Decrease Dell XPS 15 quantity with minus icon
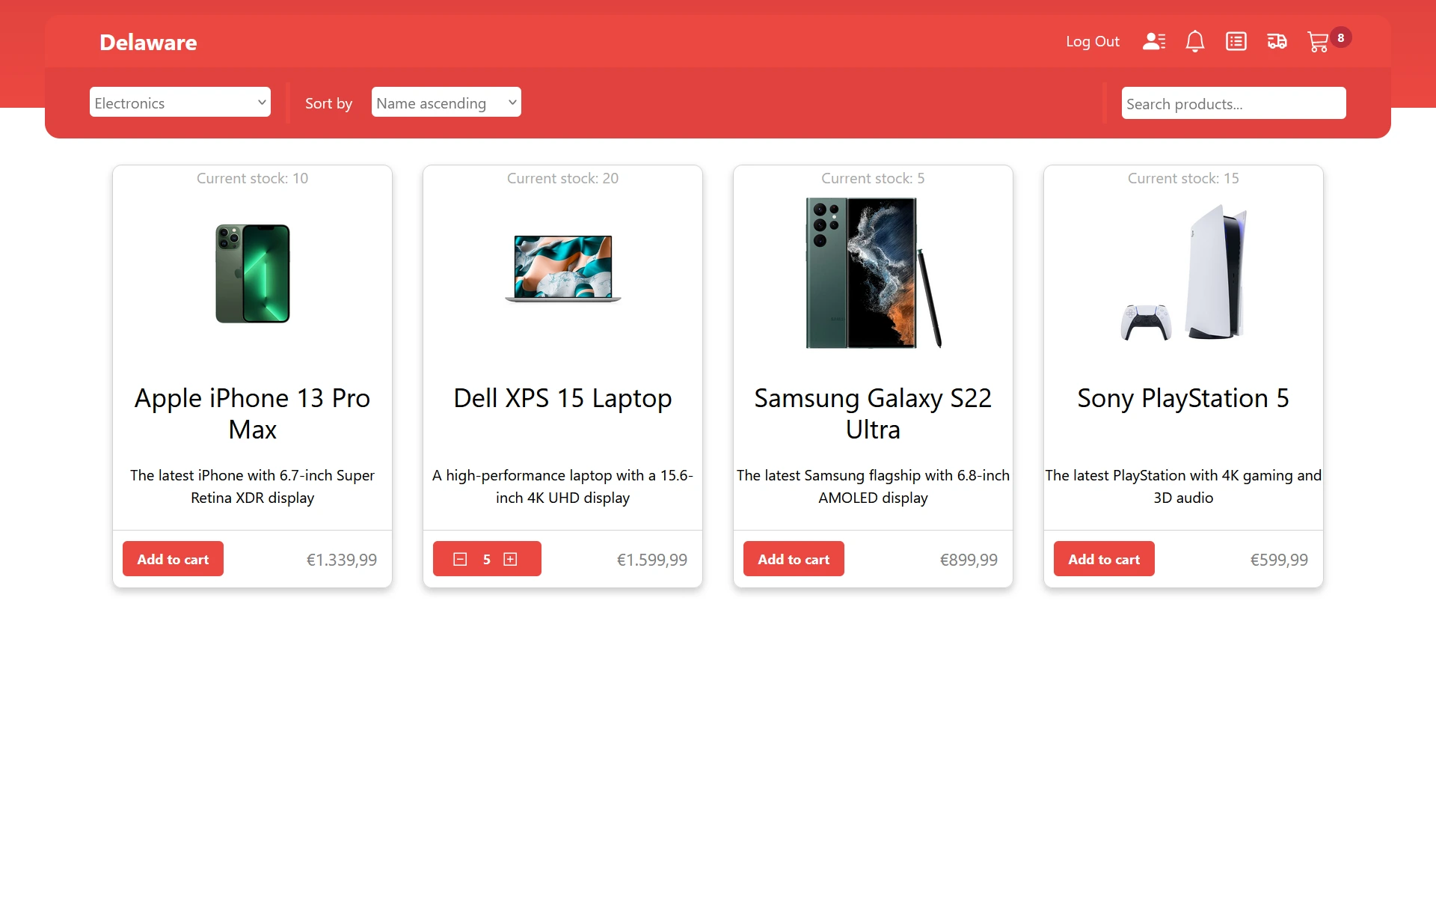This screenshot has height=898, width=1436. coord(460,559)
